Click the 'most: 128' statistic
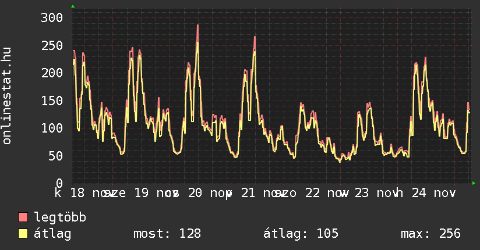Viewport: 480px width, 250px height. (167, 234)
